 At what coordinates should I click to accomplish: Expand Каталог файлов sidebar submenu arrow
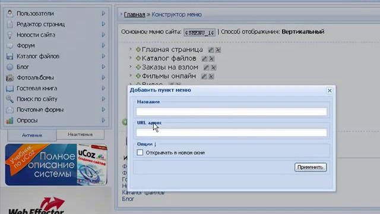(x=103, y=56)
